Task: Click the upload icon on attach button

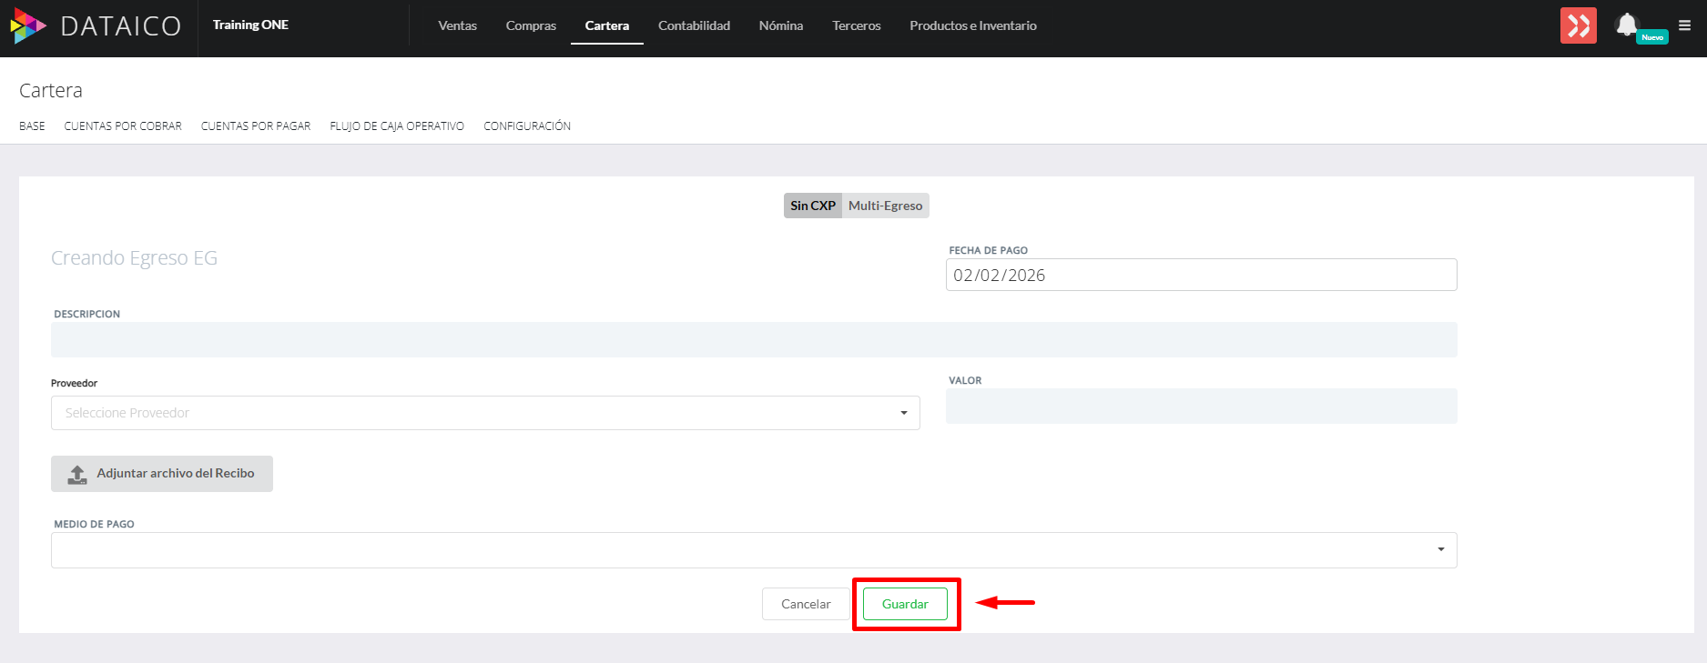Action: click(x=77, y=474)
